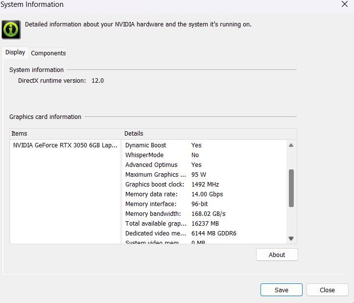Click the Detailed information description text
354x303 pixels.
138,24
